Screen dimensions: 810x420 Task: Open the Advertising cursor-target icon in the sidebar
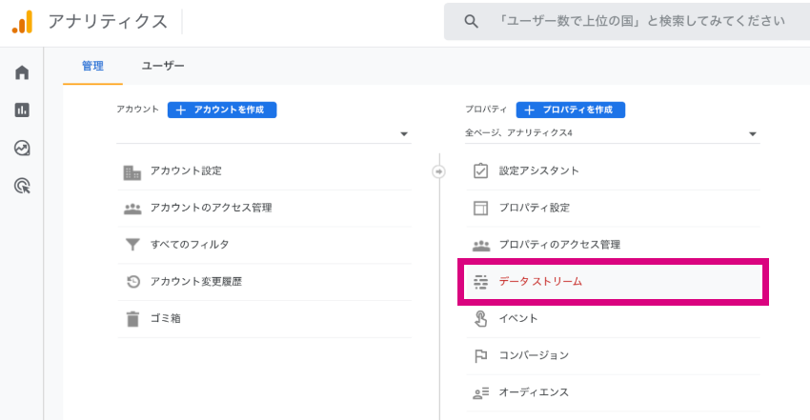[22, 186]
